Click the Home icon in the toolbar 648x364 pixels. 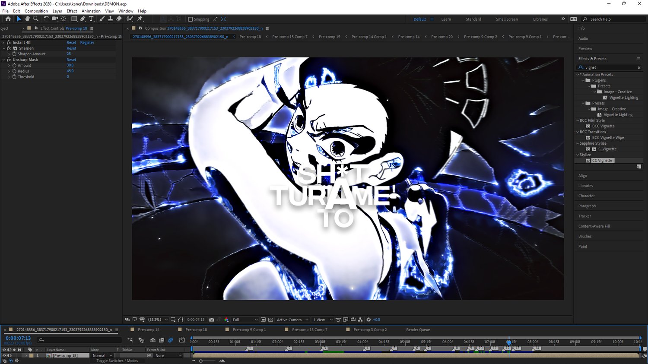pyautogui.click(x=8, y=19)
